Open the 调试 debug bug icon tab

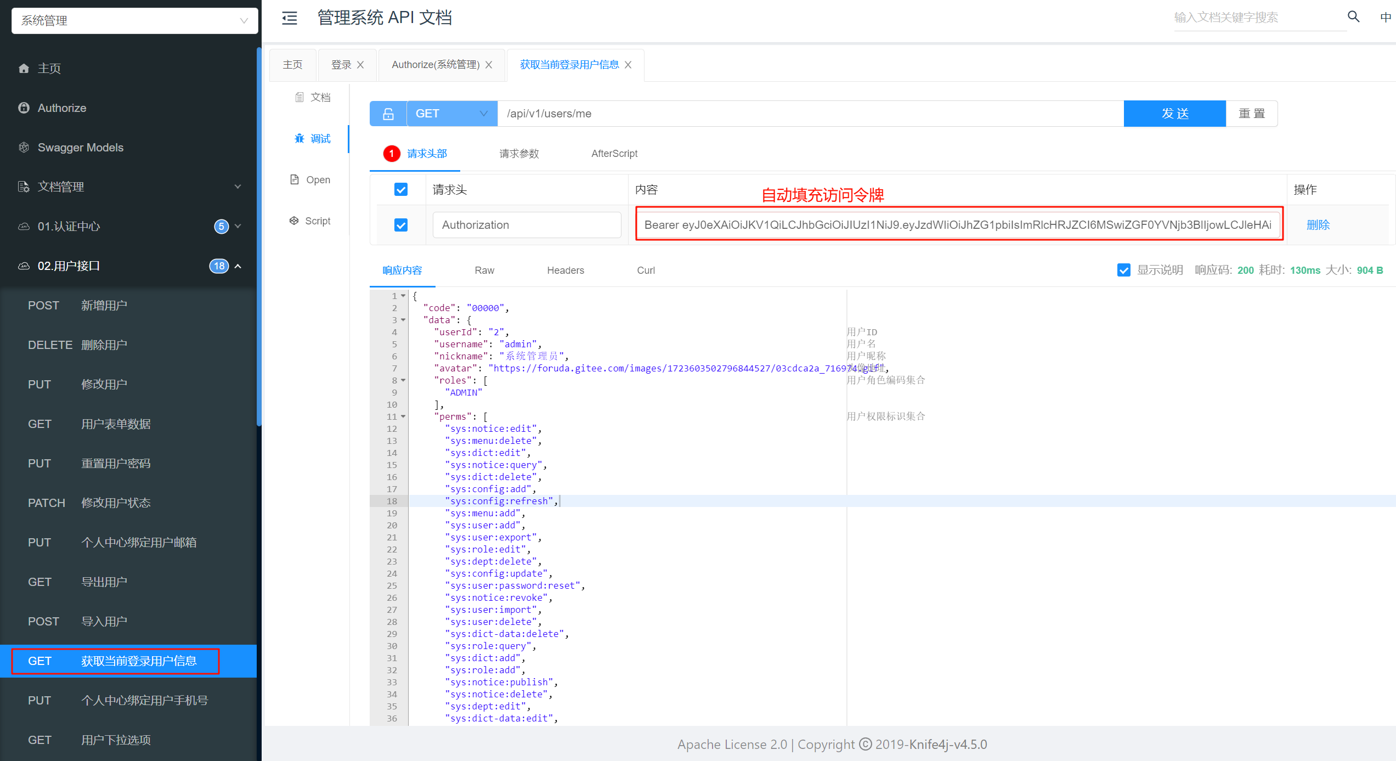299,138
